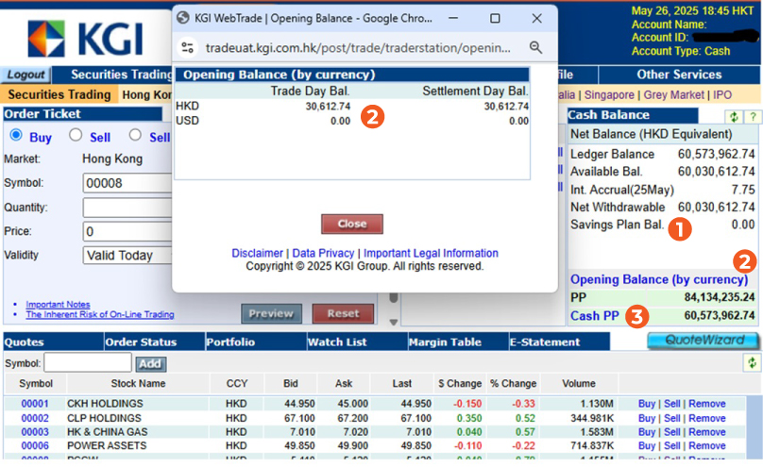Select the Buy radio option
The width and height of the screenshot is (763, 467).
[x=16, y=135]
